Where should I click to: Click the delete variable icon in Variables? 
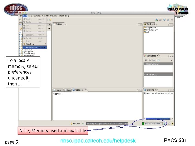point(146,60)
